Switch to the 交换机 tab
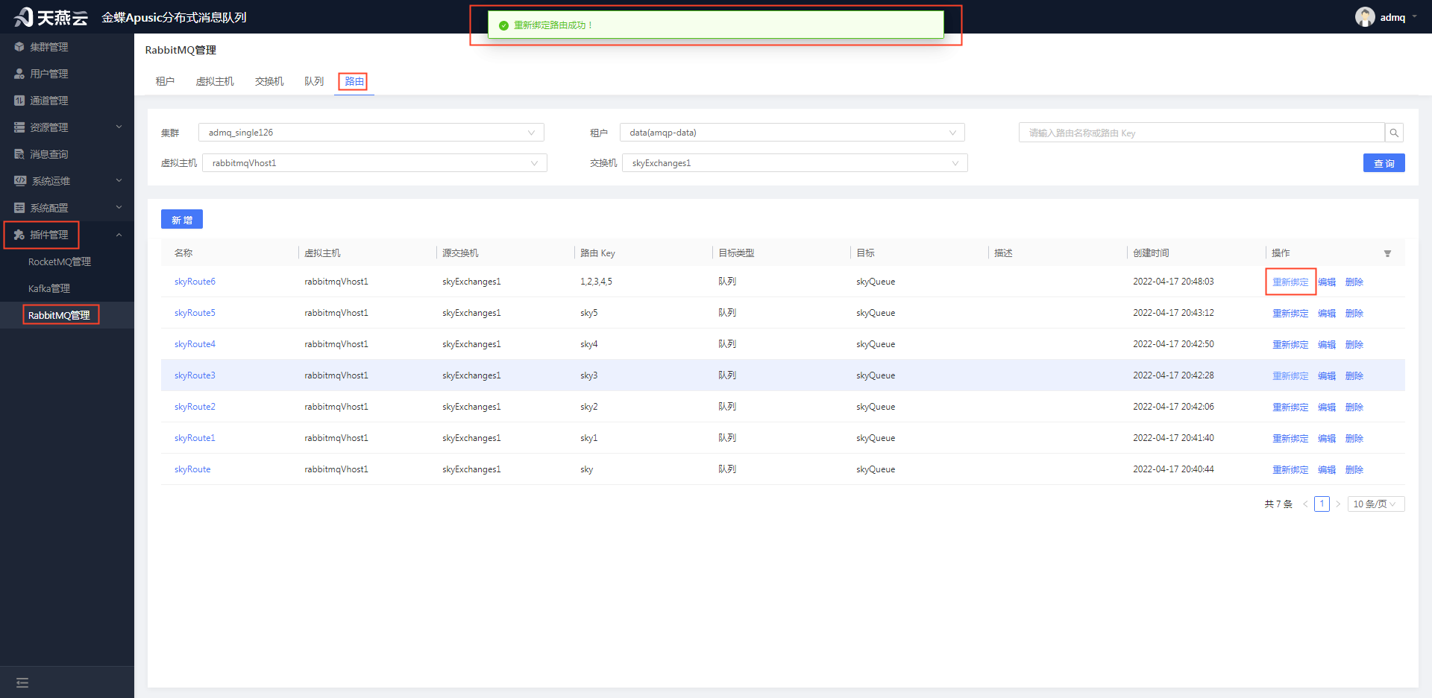The image size is (1432, 698). point(269,81)
